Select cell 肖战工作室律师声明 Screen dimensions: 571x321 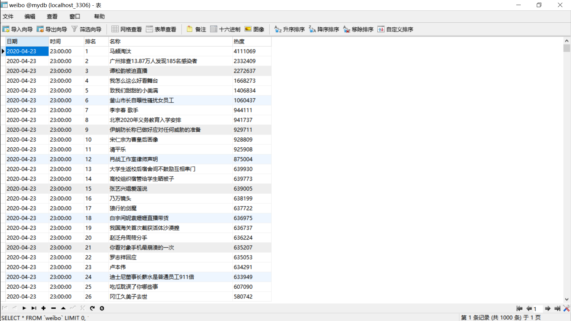pyautogui.click(x=170, y=159)
